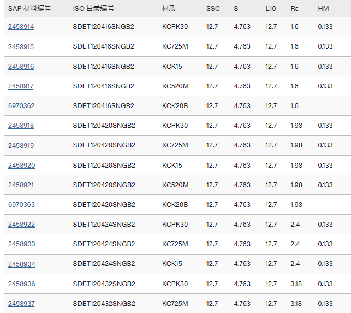Click material number 2458934

(21, 264)
